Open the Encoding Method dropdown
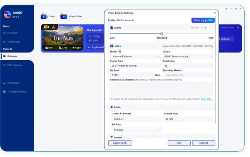Viewport: 250px width, 157px height. [188, 75]
